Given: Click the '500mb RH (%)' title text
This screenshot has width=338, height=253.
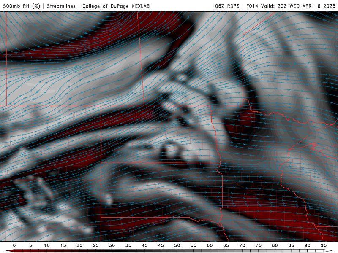Looking at the screenshot, I should pyautogui.click(x=22, y=6).
